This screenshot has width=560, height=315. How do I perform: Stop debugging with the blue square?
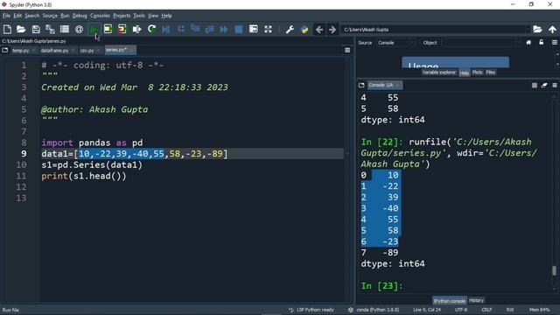[x=239, y=29]
